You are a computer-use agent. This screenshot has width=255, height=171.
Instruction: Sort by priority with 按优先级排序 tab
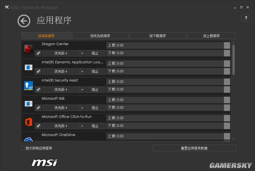(x=100, y=36)
